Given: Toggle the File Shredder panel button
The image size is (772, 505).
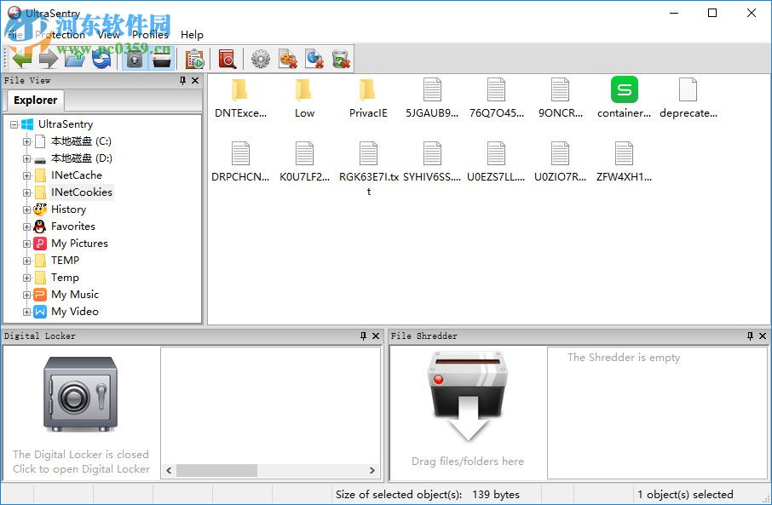Looking at the screenshot, I should [x=162, y=59].
